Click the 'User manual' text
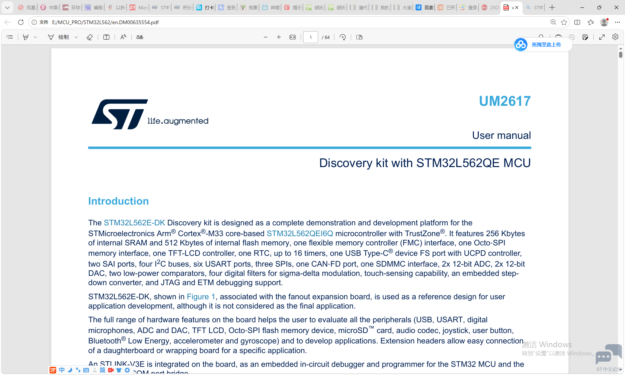 click(501, 136)
